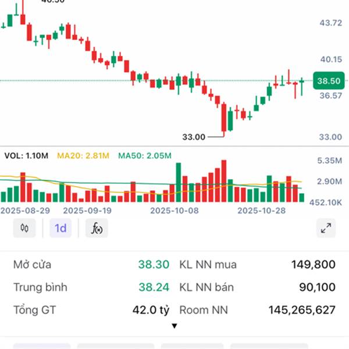349x349 pixels.
Task: Expand the chart to fullscreen
Action: [326, 228]
